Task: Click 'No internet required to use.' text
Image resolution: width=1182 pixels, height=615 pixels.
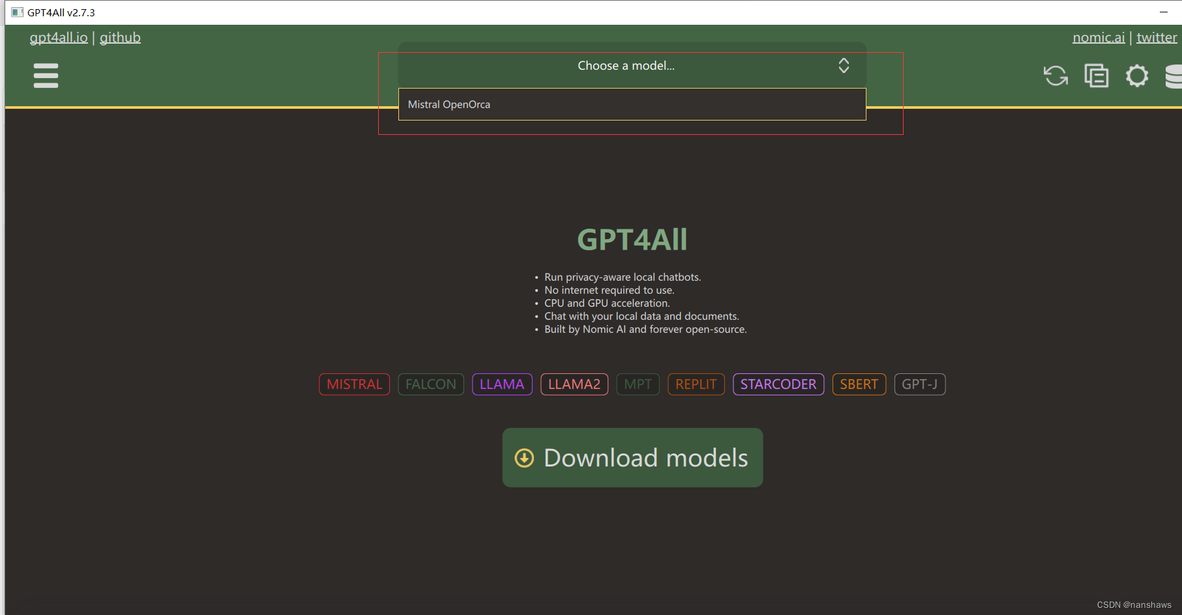Action: coord(610,290)
